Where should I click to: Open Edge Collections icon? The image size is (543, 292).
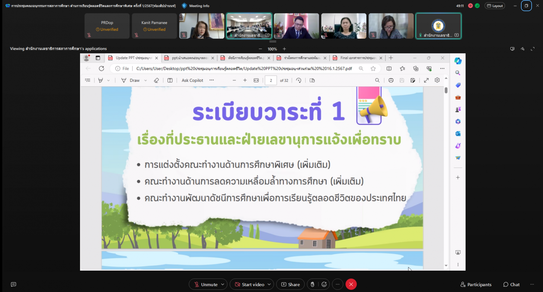[x=416, y=68]
